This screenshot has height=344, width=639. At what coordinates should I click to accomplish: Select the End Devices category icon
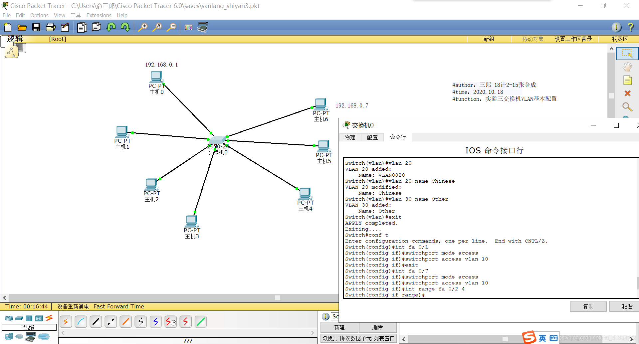click(x=9, y=337)
